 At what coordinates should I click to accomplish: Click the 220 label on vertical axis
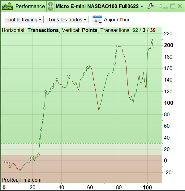click(168, 33)
